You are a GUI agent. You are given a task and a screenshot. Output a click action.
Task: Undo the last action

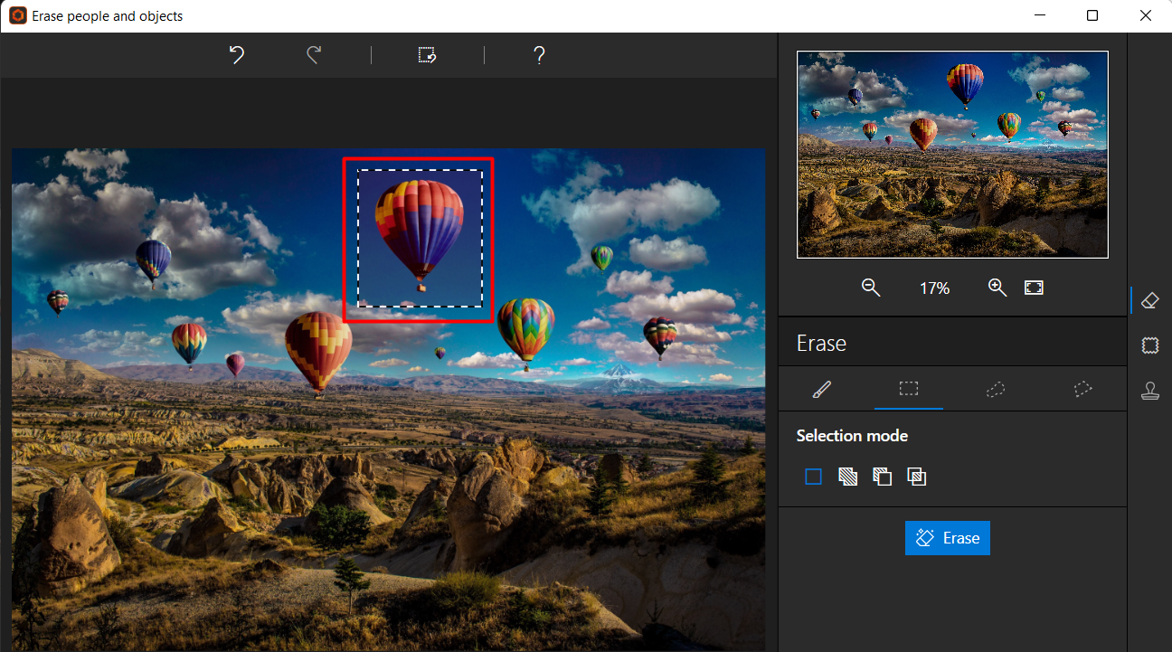[x=237, y=55]
